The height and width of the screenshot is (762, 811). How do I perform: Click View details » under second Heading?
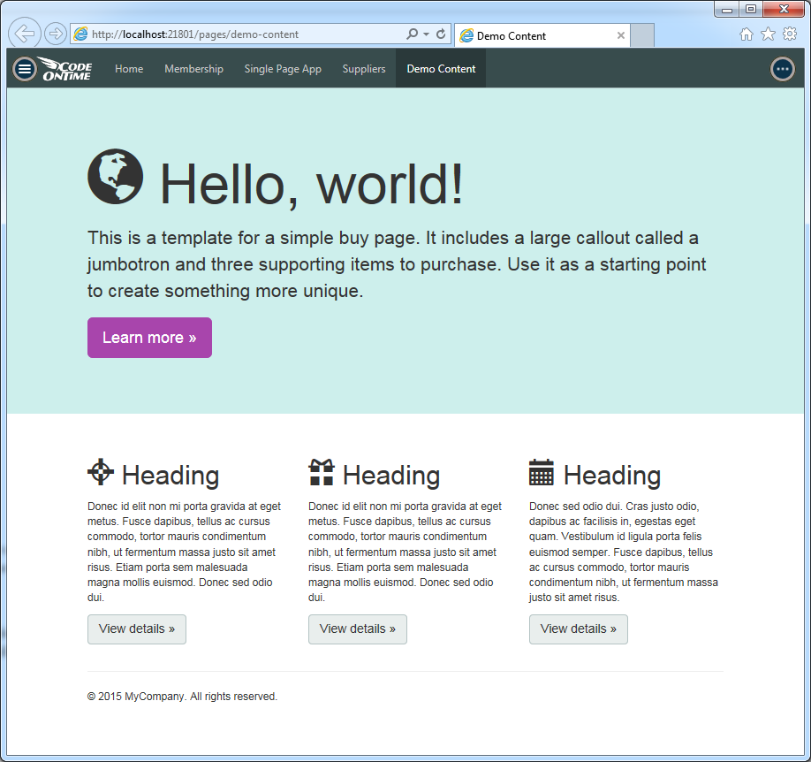[x=358, y=629]
